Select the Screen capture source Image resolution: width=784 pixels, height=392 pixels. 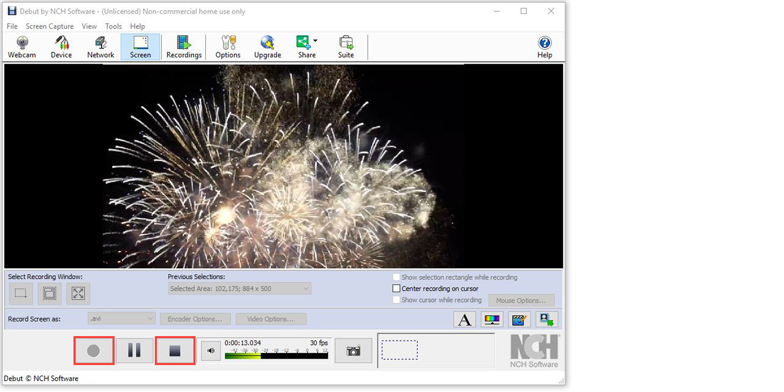click(x=141, y=47)
